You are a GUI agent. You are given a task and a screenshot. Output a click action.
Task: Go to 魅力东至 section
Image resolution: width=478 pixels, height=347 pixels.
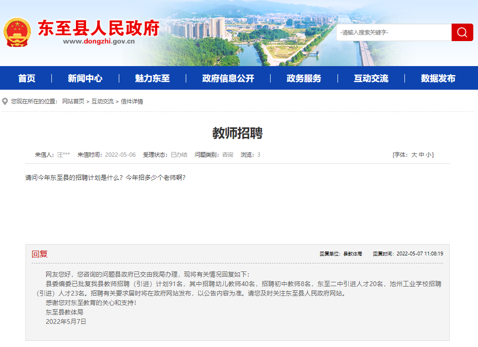coord(152,78)
